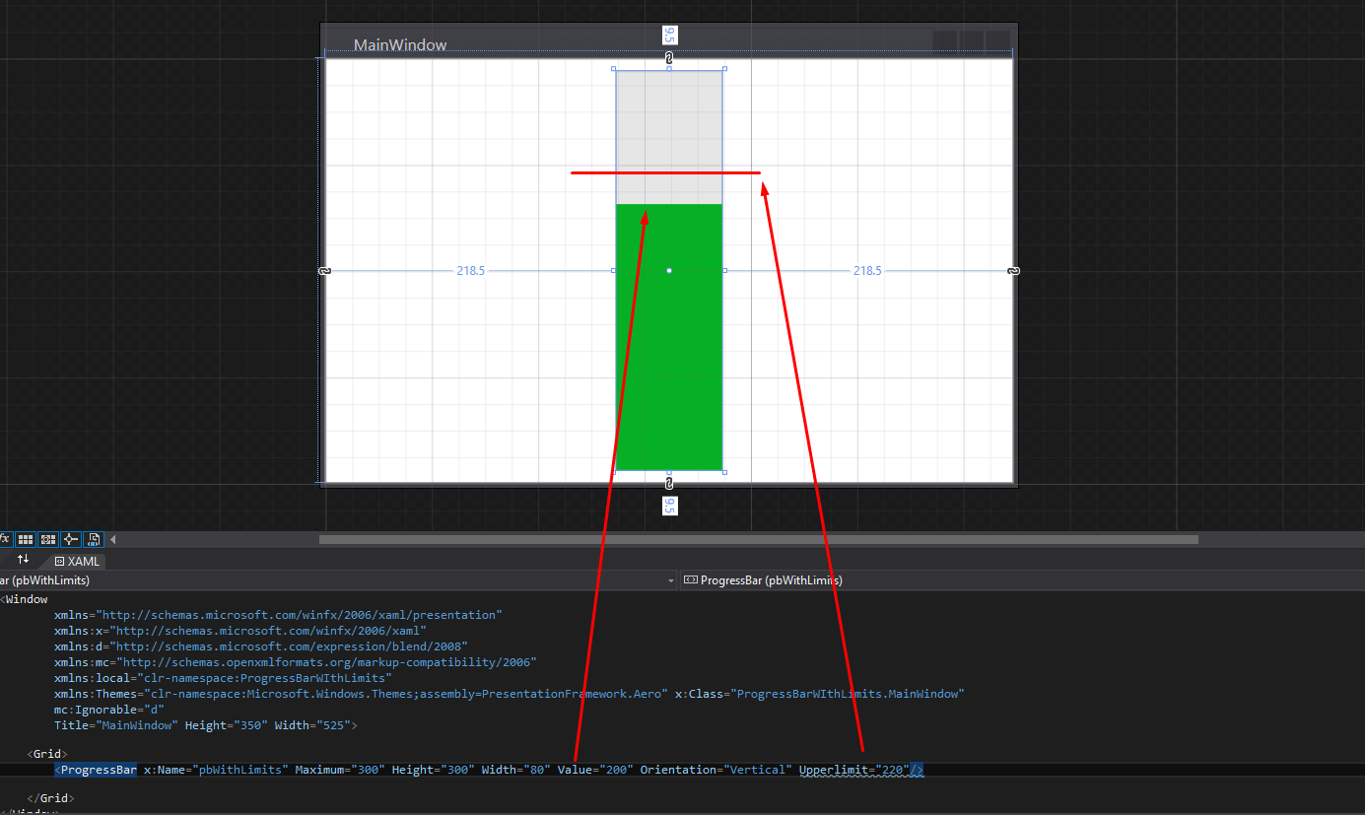The height and width of the screenshot is (815, 1365).
Task: Open the pbWithLimits breadcrumb dropdown
Action: click(x=670, y=580)
